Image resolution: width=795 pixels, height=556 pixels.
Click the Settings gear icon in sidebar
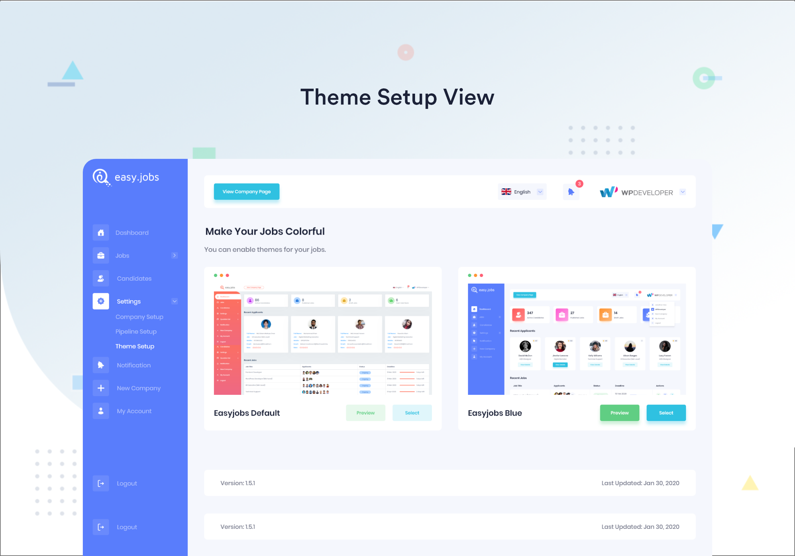click(x=100, y=301)
